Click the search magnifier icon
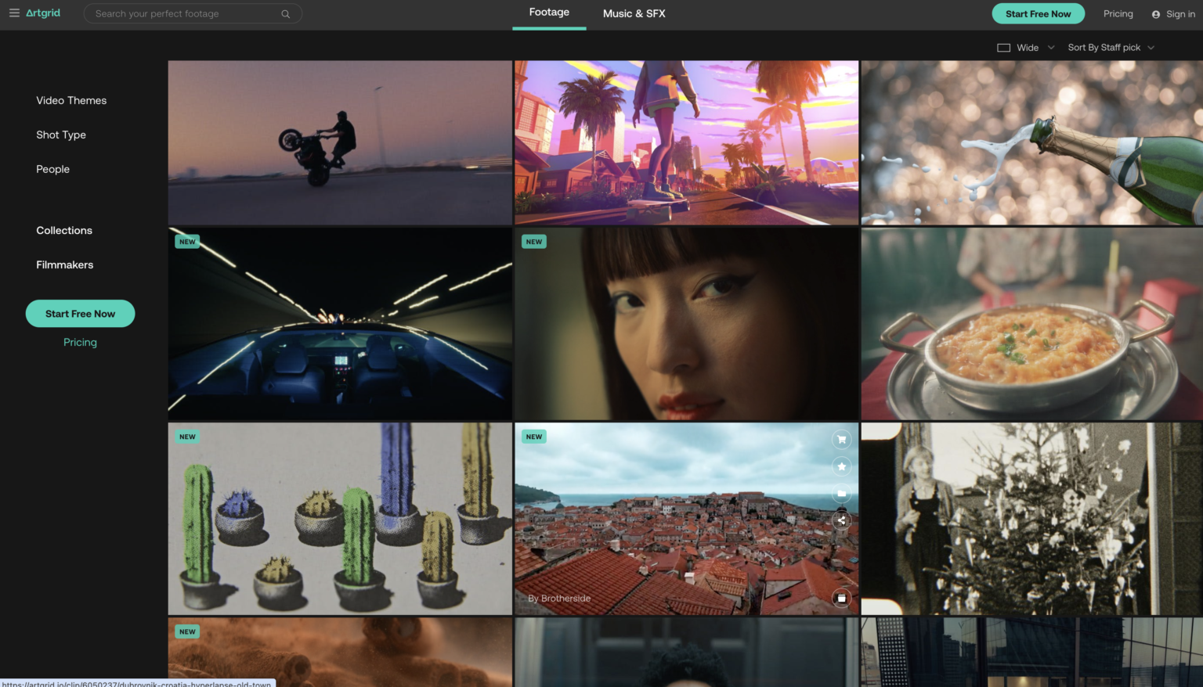 [x=285, y=13]
